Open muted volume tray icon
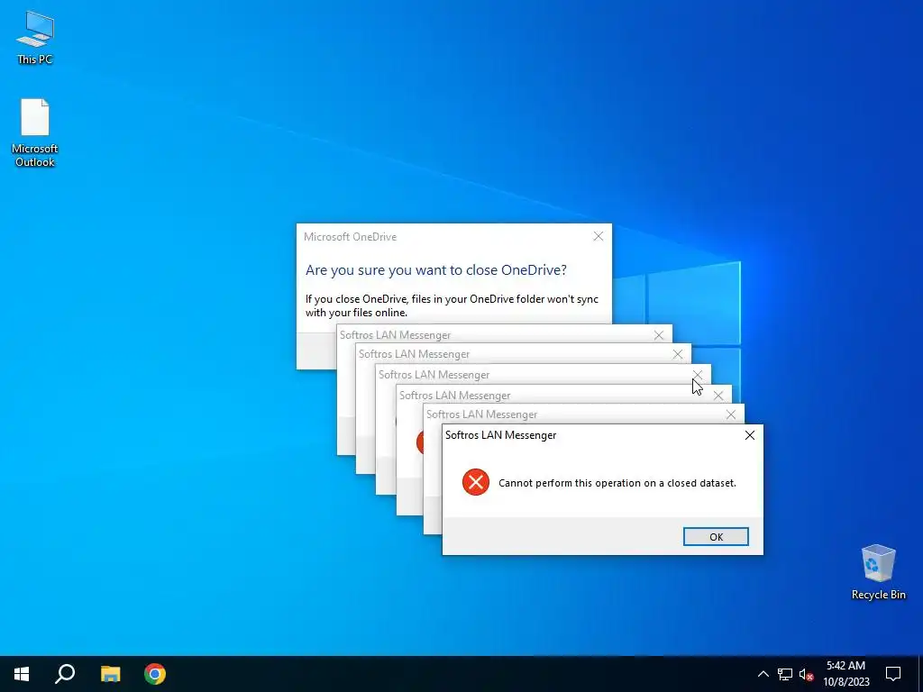The image size is (923, 692). [x=806, y=674]
